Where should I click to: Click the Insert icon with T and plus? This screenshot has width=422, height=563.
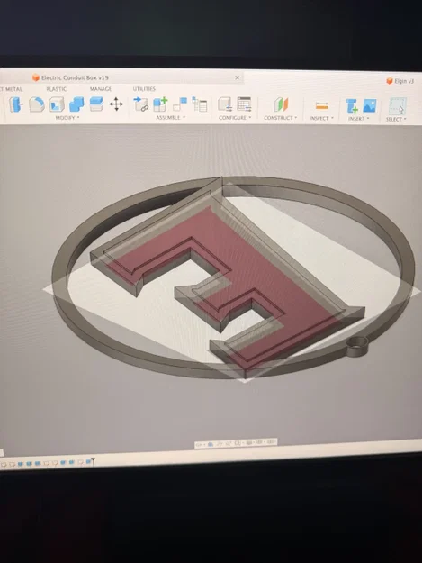[x=352, y=106]
